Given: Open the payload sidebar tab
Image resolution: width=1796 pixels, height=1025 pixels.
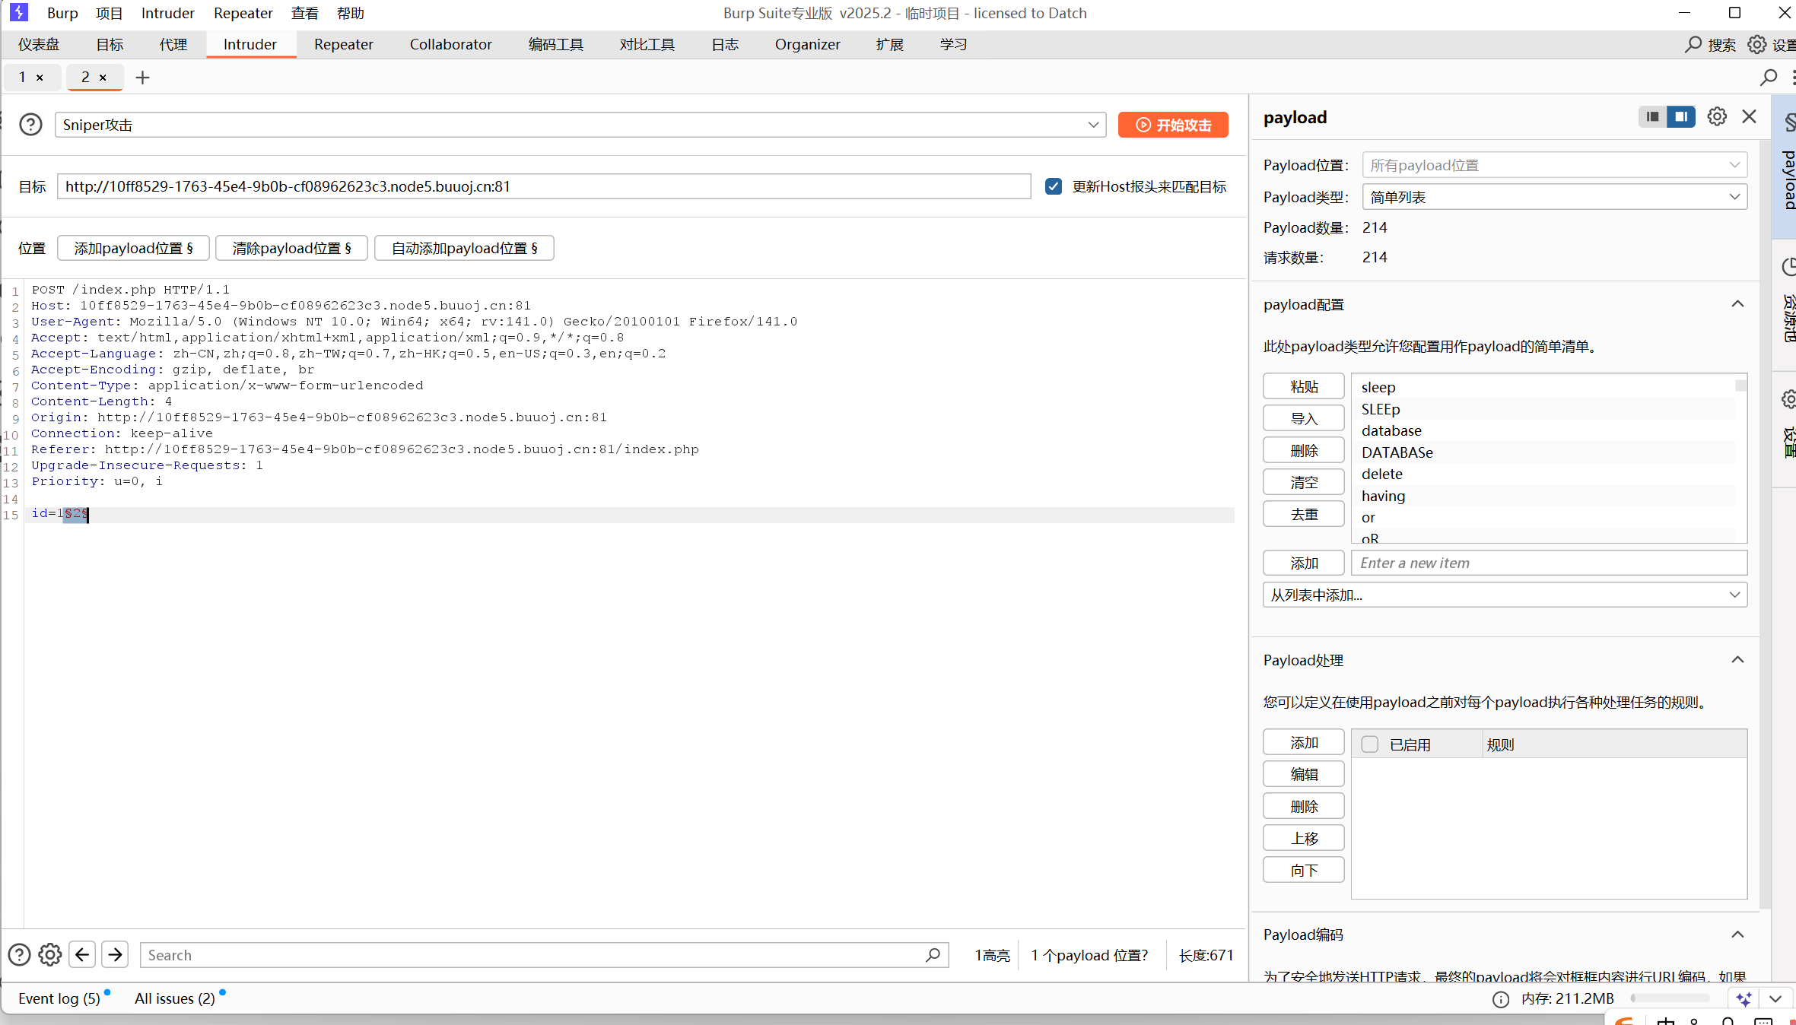Looking at the screenshot, I should (1785, 166).
